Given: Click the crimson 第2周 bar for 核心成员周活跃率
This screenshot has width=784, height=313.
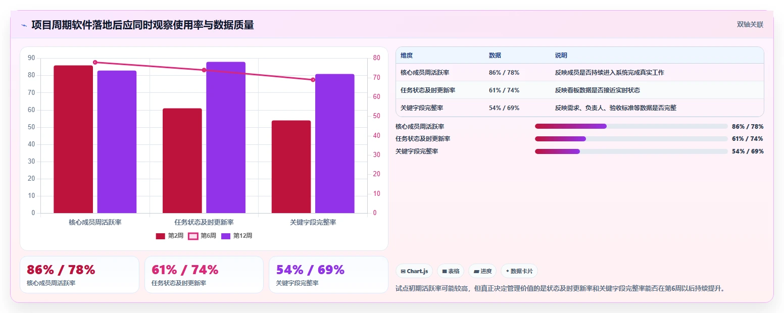Looking at the screenshot, I should tap(73, 139).
